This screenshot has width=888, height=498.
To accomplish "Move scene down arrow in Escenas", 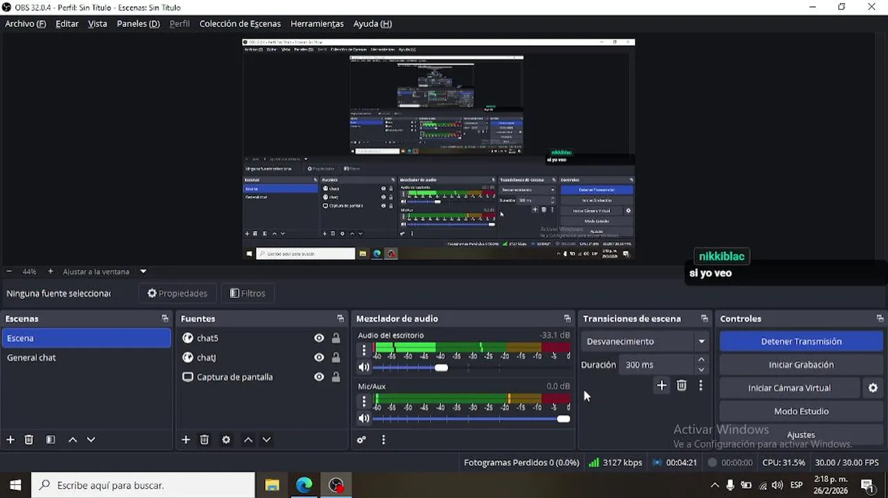I will (91, 439).
